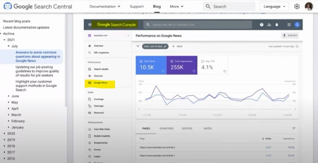Click the left sidebar scrollbar

(66, 60)
